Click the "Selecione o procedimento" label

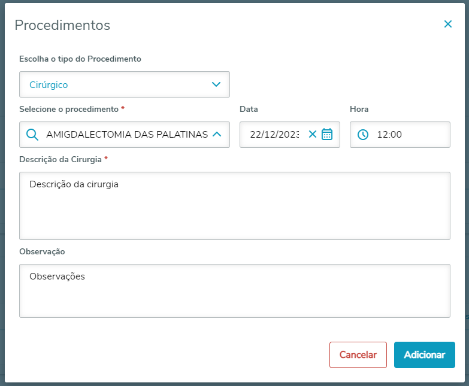coord(69,109)
